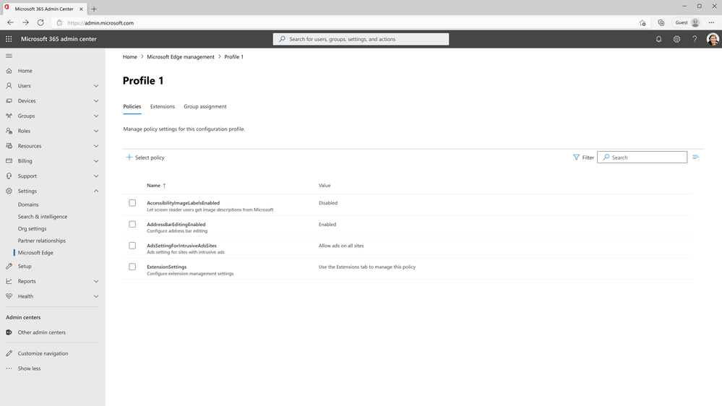This screenshot has width=722, height=406.
Task: Click the Other admin centers icon
Action: 9,332
